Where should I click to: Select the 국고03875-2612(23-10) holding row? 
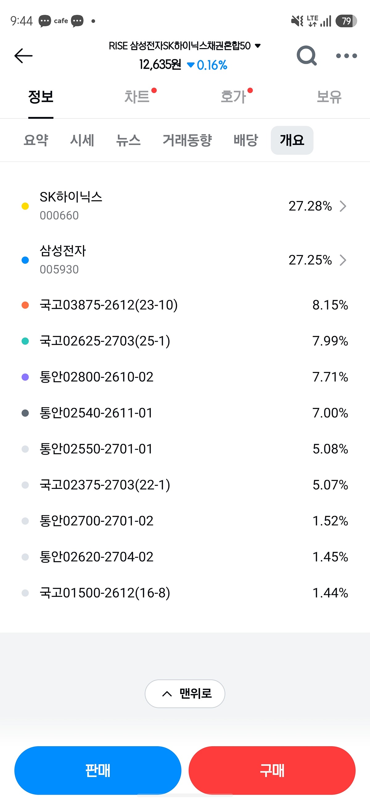coord(185,305)
